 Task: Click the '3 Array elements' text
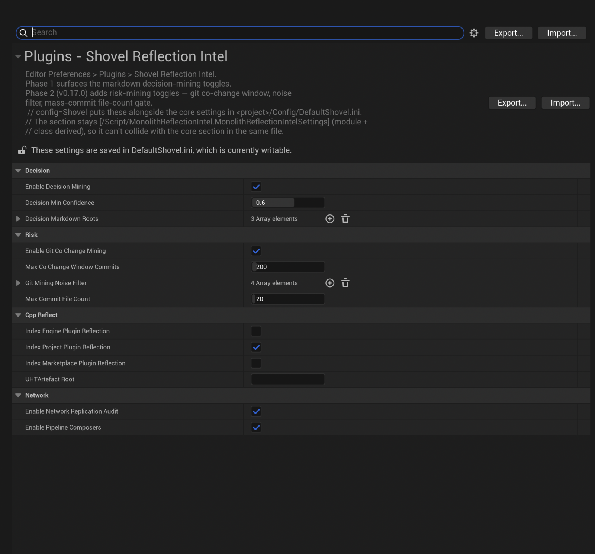coord(274,219)
